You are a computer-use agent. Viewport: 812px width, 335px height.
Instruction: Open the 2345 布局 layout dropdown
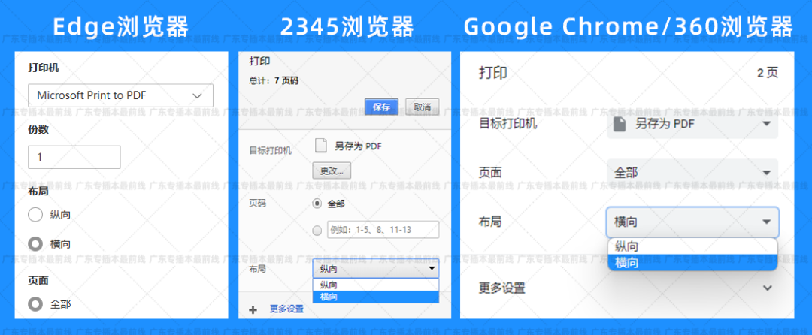(375, 269)
